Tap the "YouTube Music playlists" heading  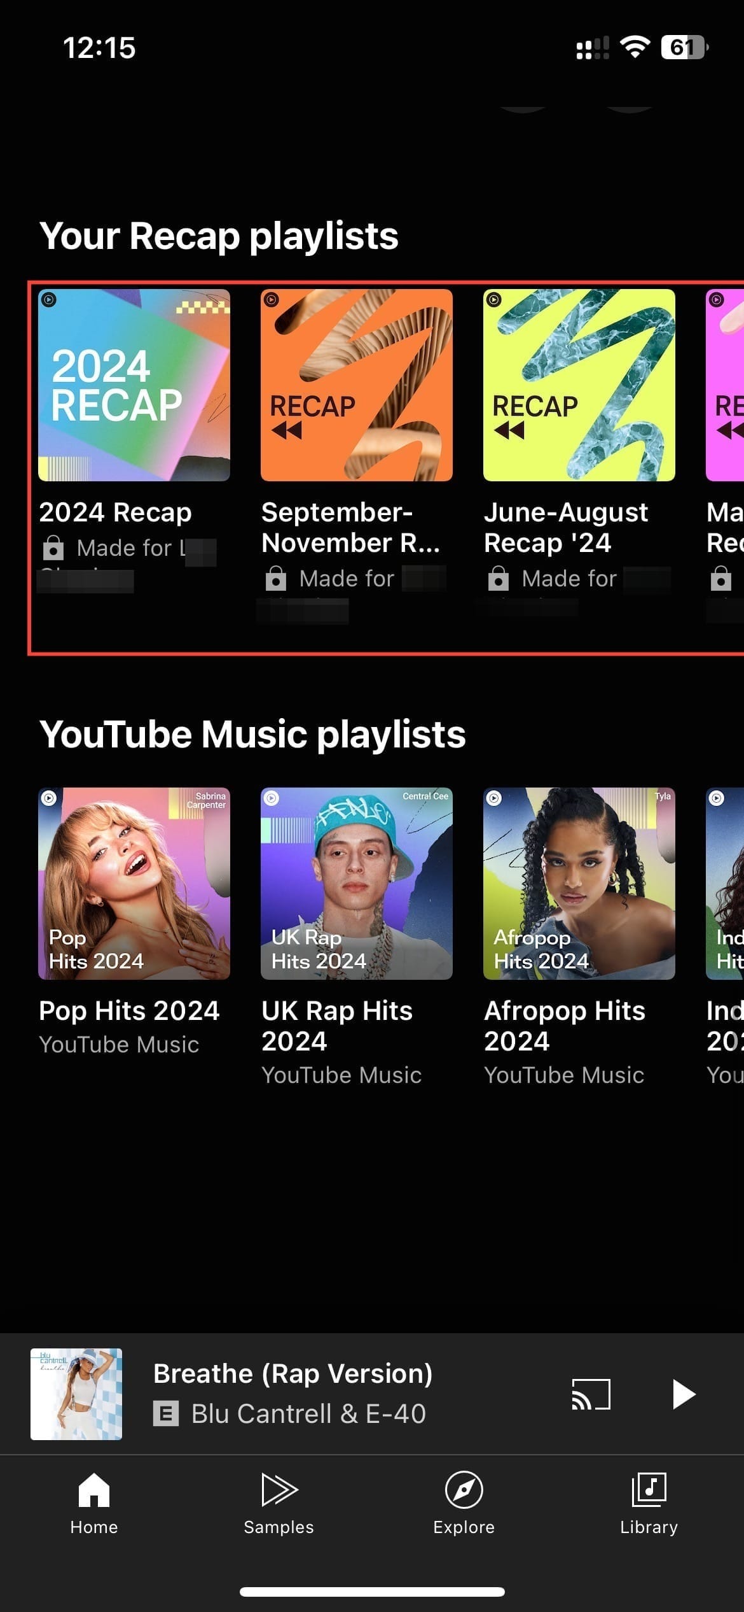click(252, 734)
